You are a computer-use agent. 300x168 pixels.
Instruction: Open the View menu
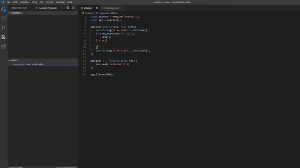coord(35,2)
